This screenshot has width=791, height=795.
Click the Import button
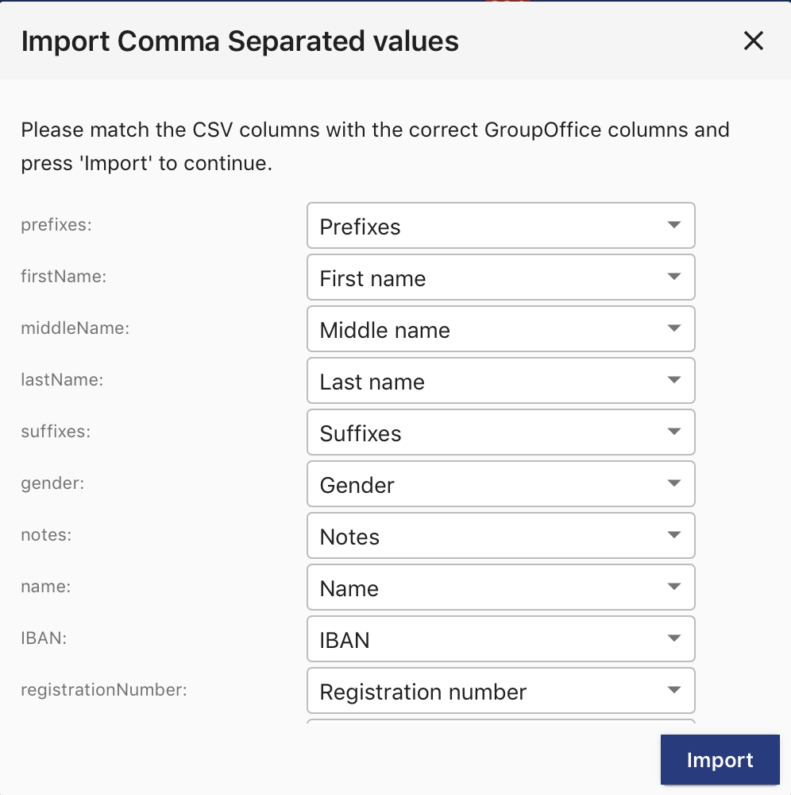pos(720,759)
